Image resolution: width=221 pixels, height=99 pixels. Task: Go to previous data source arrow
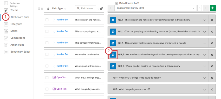[x=111, y=8]
